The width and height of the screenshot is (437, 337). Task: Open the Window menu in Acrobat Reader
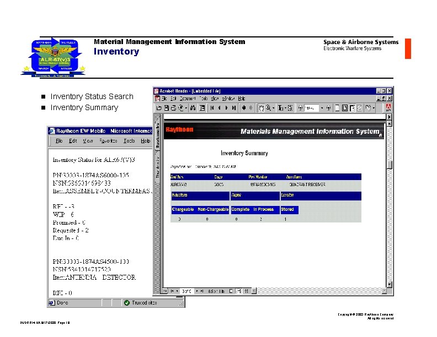pyautogui.click(x=228, y=99)
